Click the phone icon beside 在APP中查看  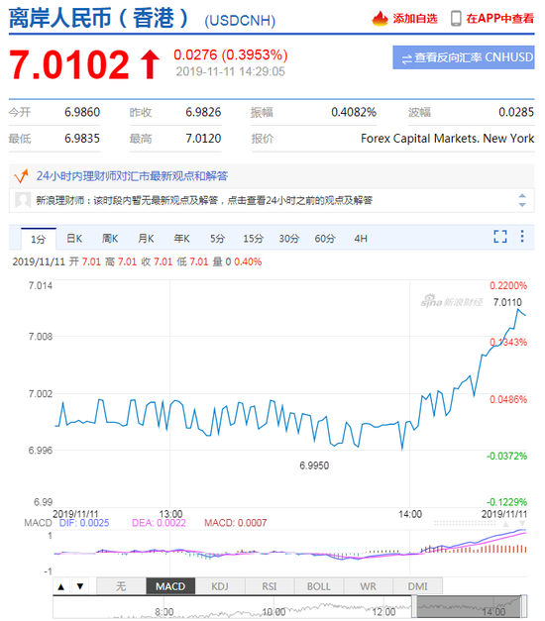[x=456, y=19]
